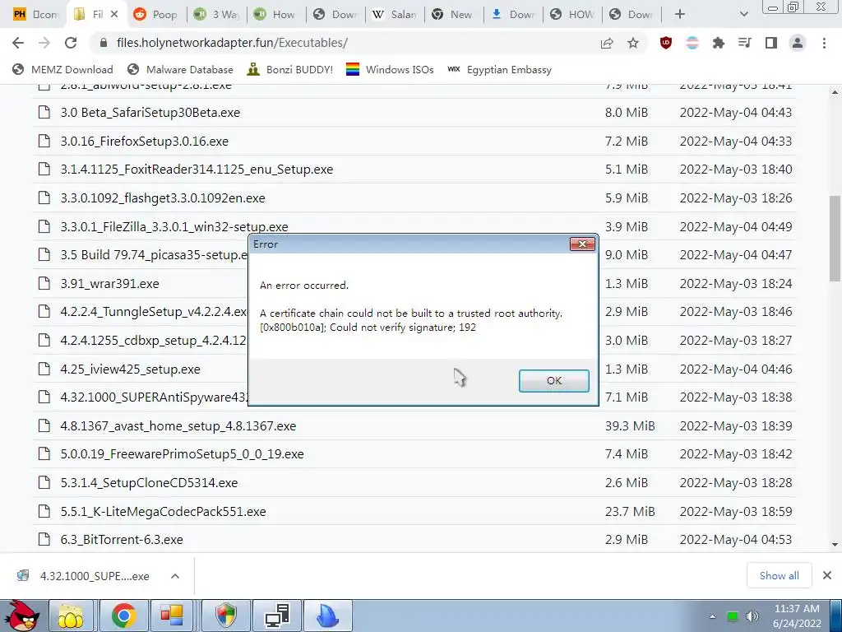The width and height of the screenshot is (842, 632).
Task: Open the Chrome profile avatar
Action: point(798,43)
